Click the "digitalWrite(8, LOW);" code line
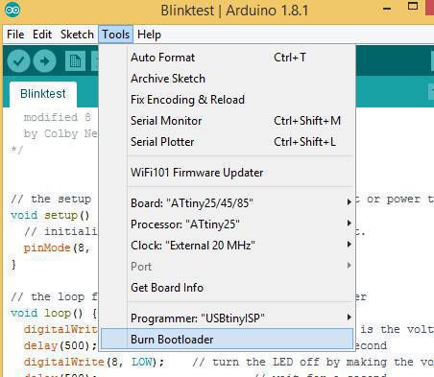Screen dimensions: 434x377 (x=94, y=362)
